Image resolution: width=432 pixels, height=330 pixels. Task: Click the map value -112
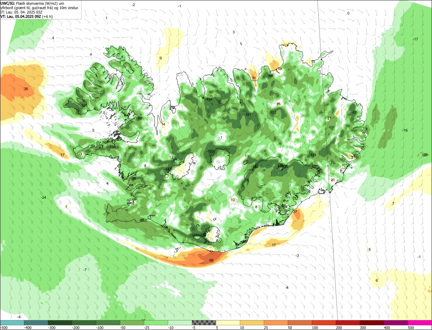coord(273,113)
